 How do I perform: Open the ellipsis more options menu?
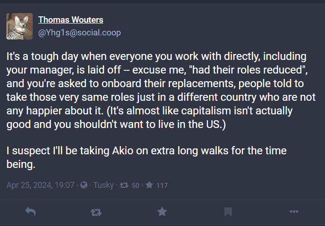[294, 211]
